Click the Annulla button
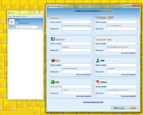The width and height of the screenshot is (143, 115). coord(133,108)
